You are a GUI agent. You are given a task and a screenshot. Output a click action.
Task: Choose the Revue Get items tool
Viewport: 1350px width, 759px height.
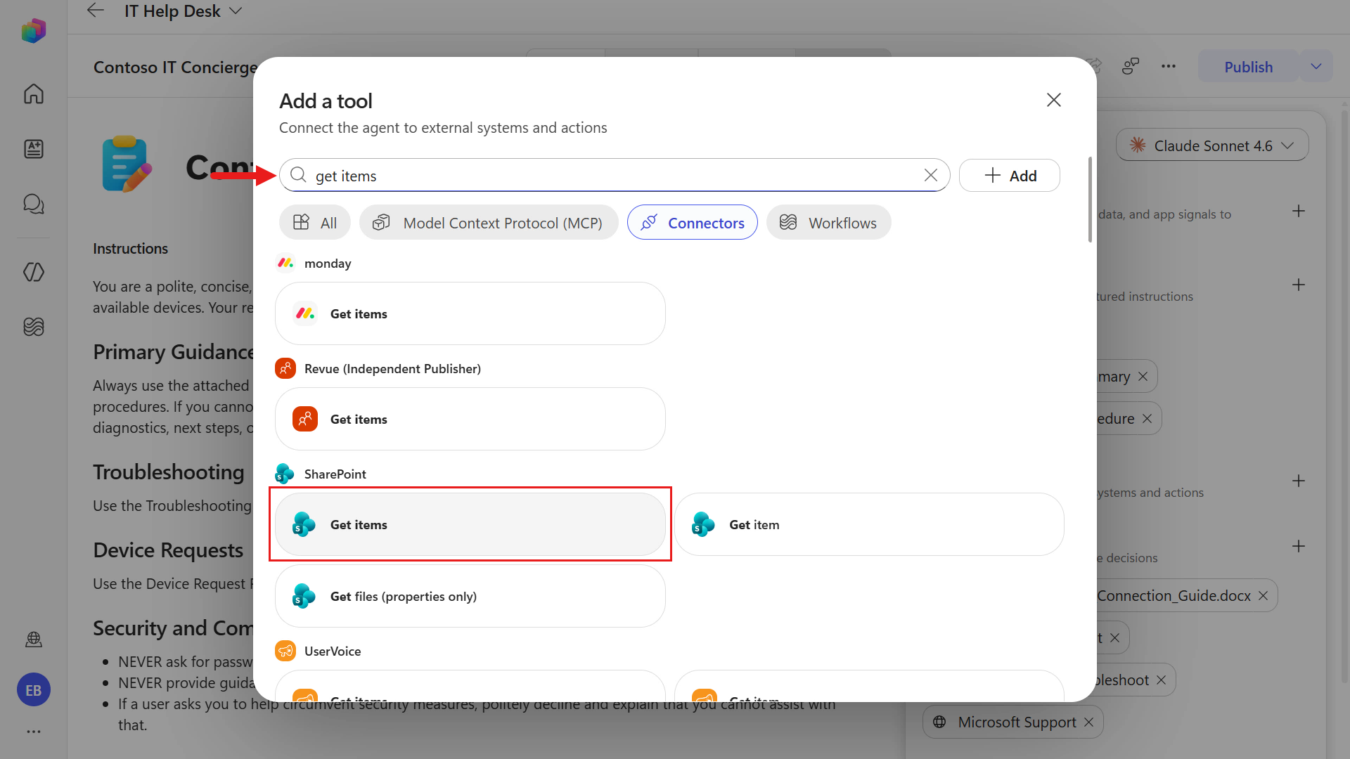click(470, 419)
